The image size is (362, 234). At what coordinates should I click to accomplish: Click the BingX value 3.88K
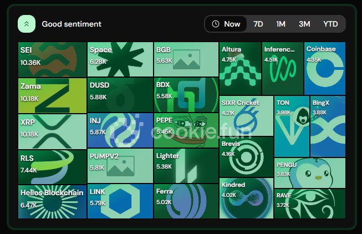[319, 113]
